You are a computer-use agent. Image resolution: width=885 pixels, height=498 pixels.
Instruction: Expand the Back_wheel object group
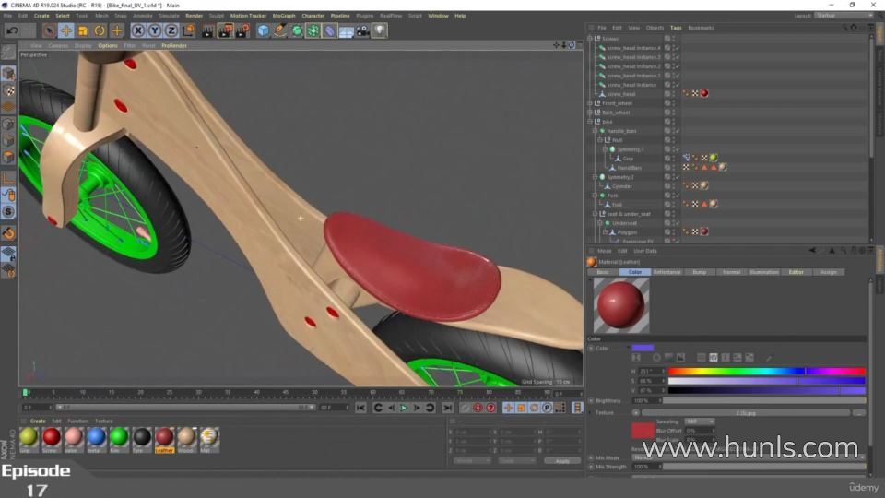590,113
